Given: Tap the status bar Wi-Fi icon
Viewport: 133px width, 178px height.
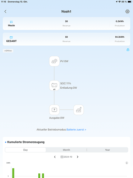Looking at the screenshot, I should tap(120, 2).
